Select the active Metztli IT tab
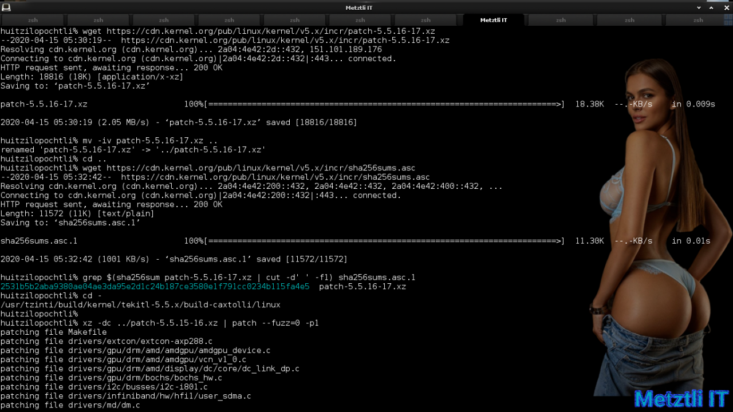The image size is (733, 412). (494, 20)
